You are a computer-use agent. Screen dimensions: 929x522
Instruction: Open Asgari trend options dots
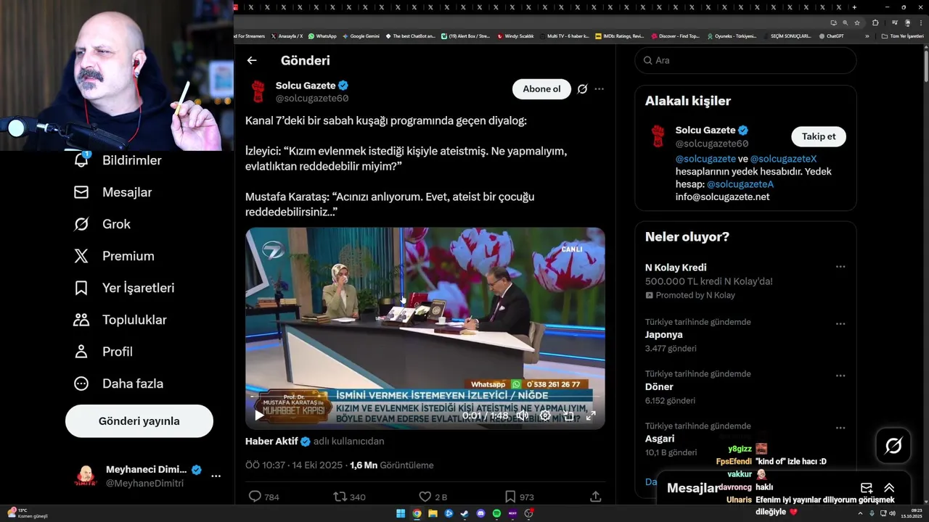[x=840, y=428]
